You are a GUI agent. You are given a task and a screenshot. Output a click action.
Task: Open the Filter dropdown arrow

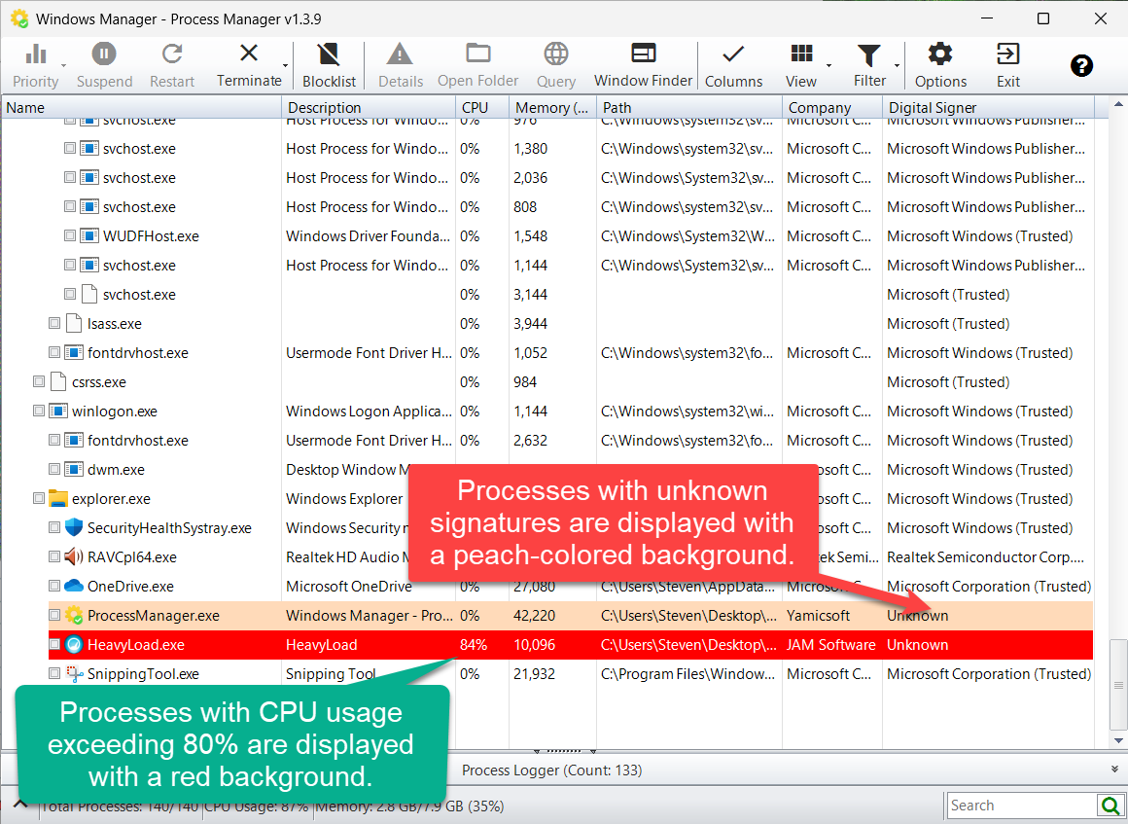(897, 65)
